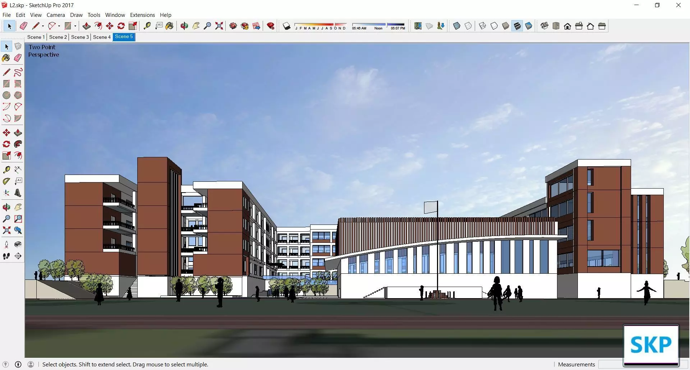Click the Two Point Perspective label
The image size is (690, 370).
pos(43,51)
